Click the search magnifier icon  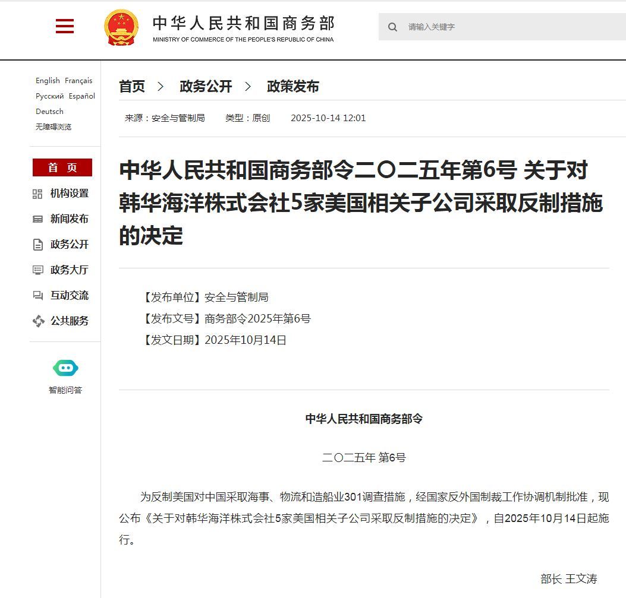392,27
